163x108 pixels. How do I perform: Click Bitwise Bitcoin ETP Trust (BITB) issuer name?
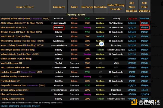(x=21, y=32)
